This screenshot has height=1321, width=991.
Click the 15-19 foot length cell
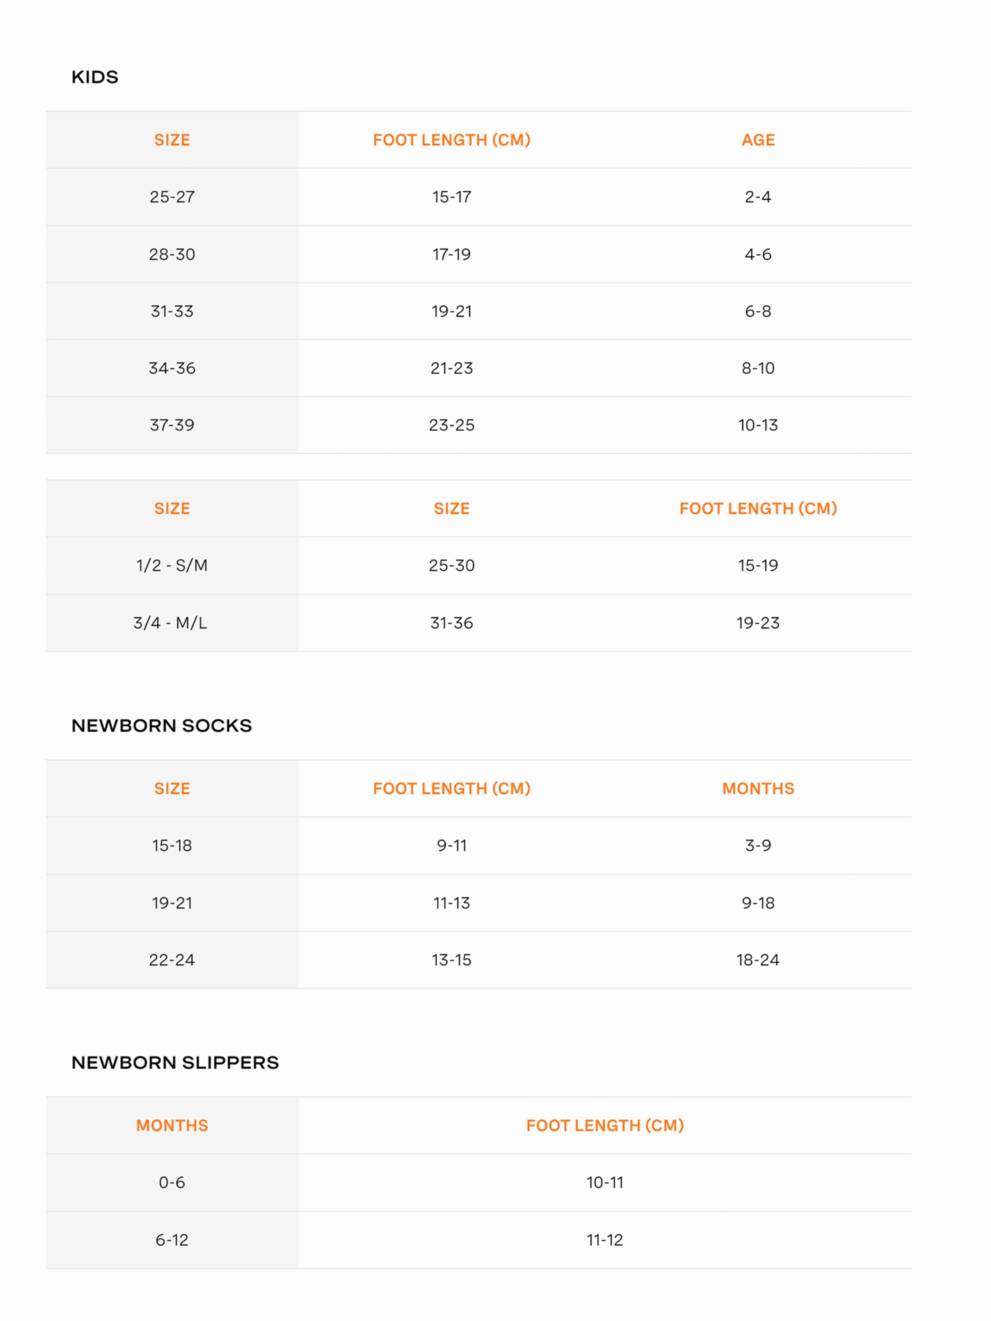coord(757,566)
